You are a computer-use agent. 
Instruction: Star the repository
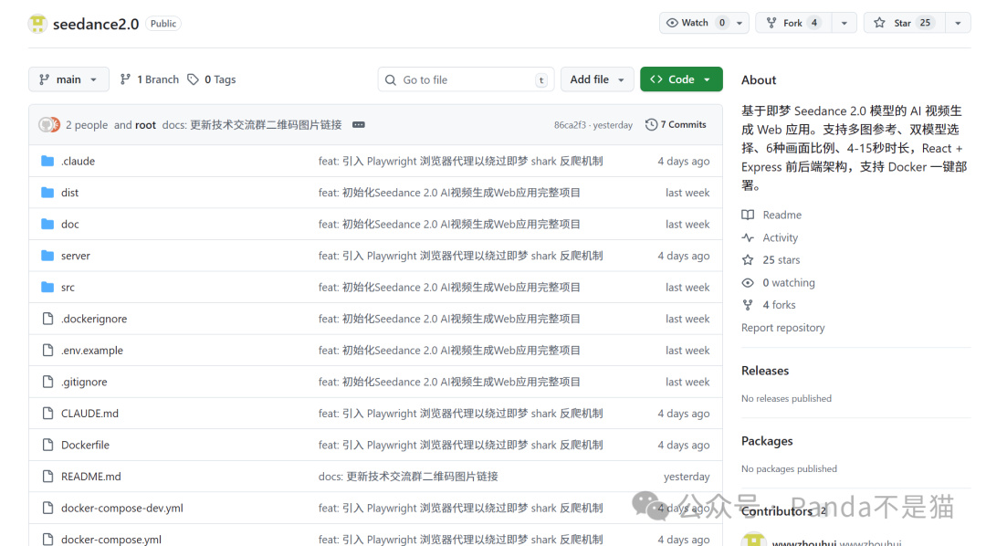pos(904,23)
